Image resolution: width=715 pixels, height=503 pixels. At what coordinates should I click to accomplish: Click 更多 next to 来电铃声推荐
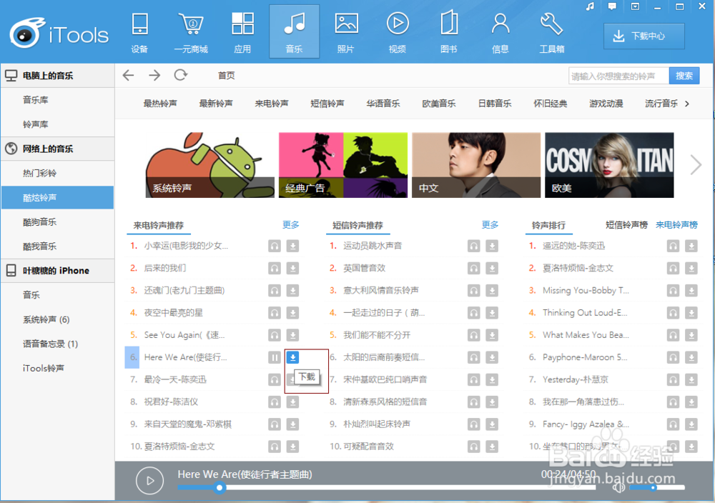click(291, 224)
